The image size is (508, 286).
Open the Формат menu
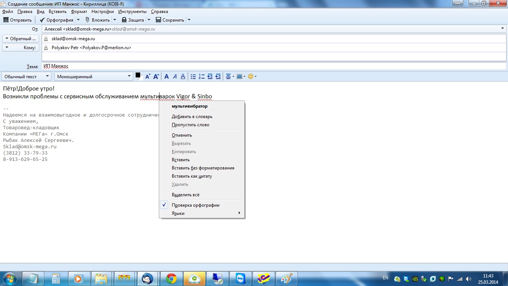tap(79, 12)
